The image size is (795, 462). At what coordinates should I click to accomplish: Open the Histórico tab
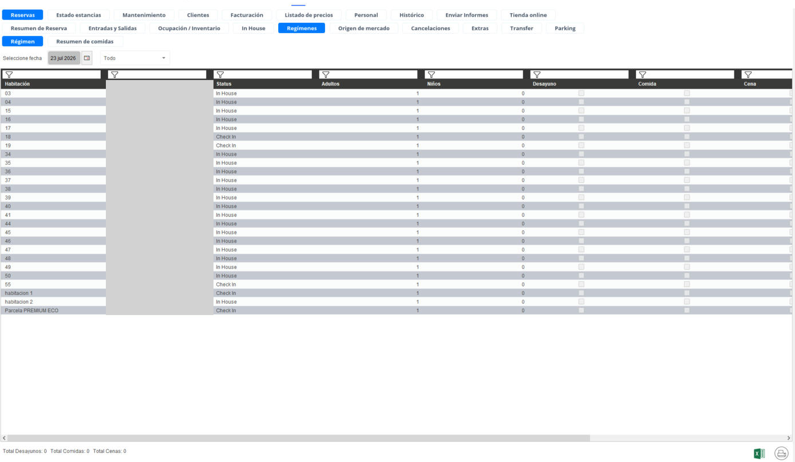pos(412,15)
